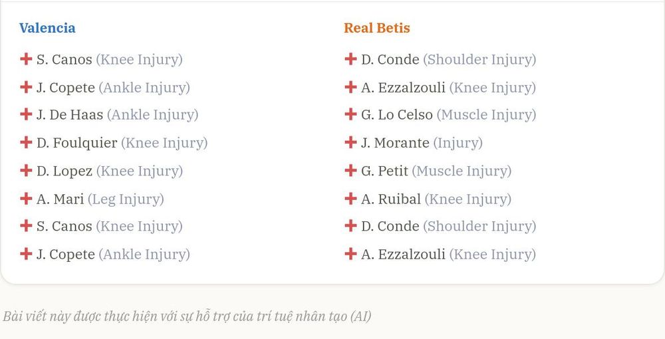This screenshot has width=665, height=339.
Task: Select the J. Morante player name
Action: coord(395,143)
